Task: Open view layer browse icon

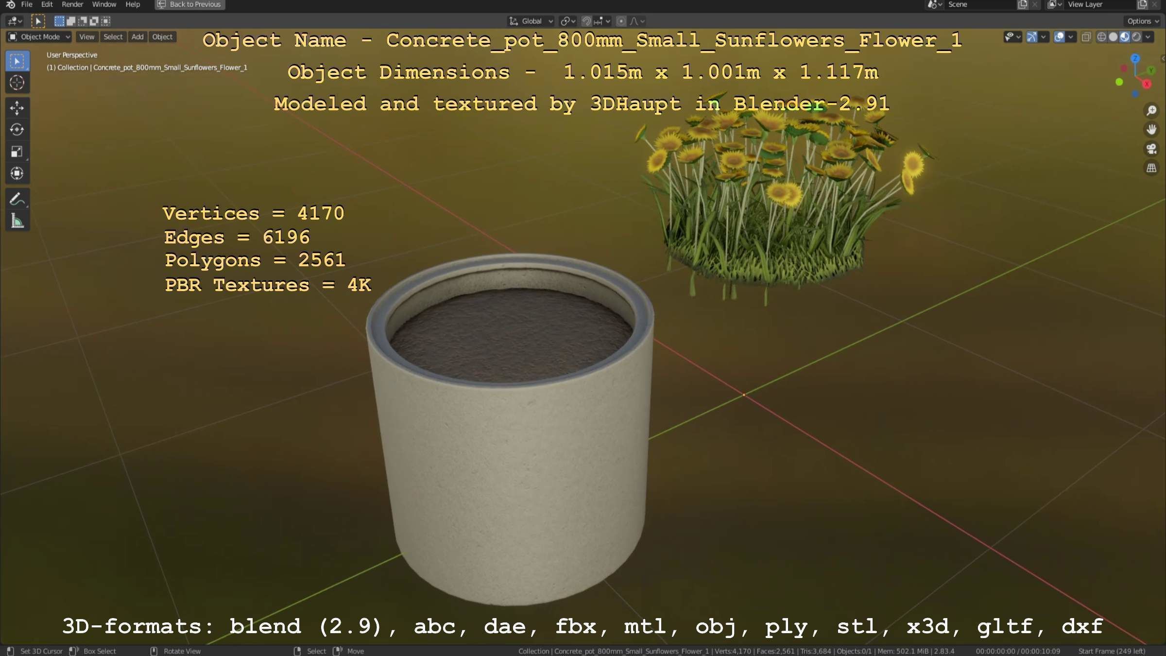Action: point(1054,5)
